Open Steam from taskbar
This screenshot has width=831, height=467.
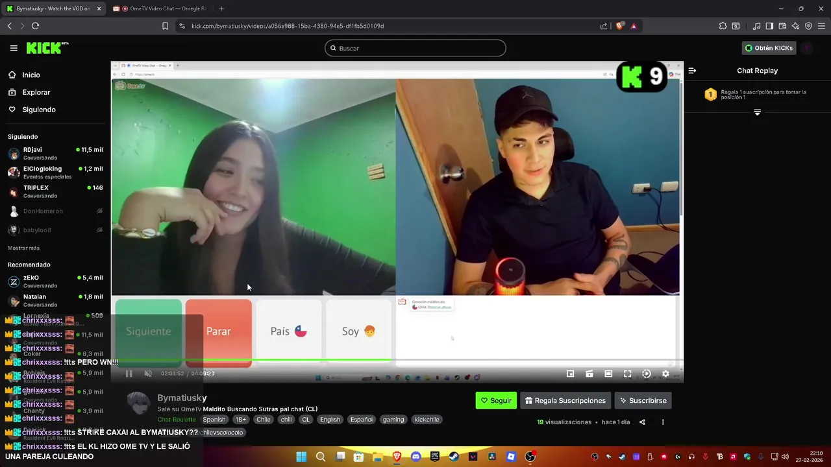454,457
